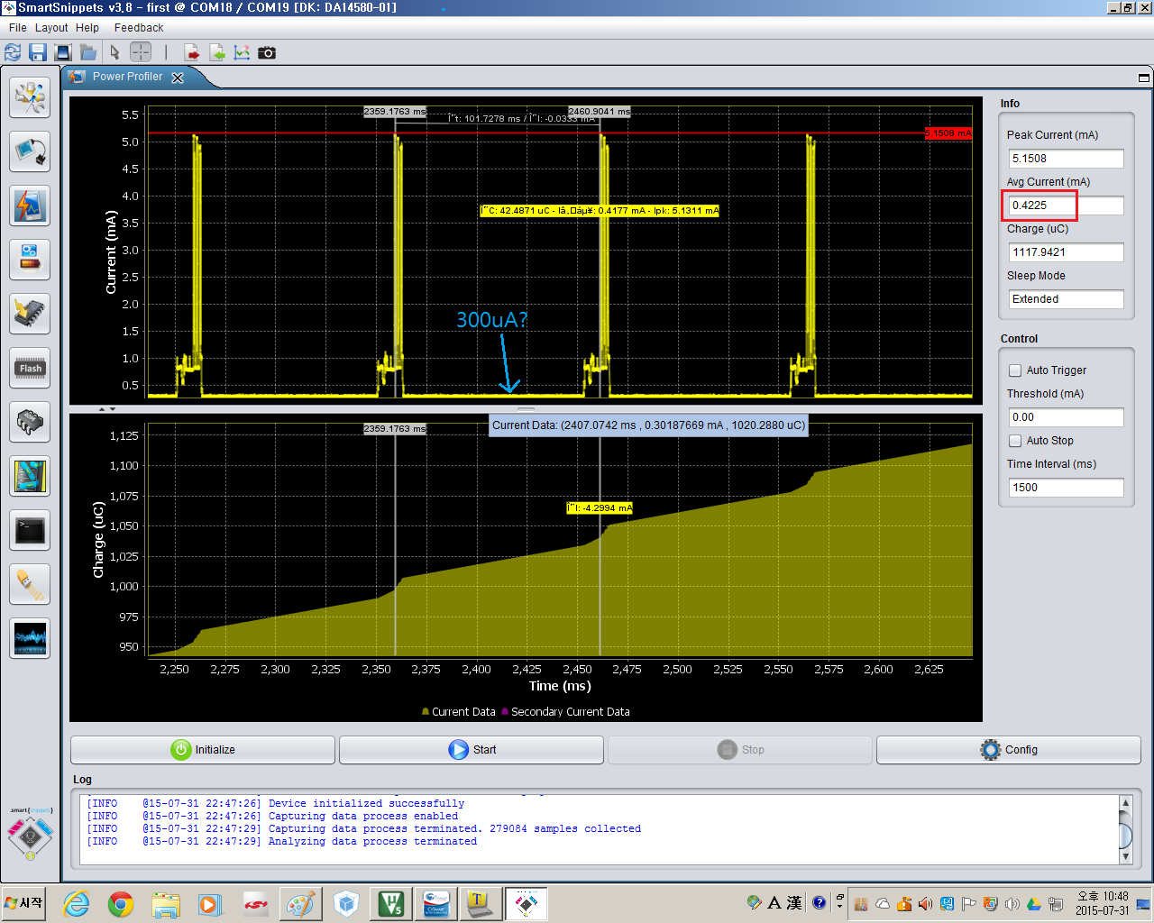The height and width of the screenshot is (923, 1154).
Task: Open the yellow USB dongle sidebar tool
Action: pyautogui.click(x=30, y=584)
